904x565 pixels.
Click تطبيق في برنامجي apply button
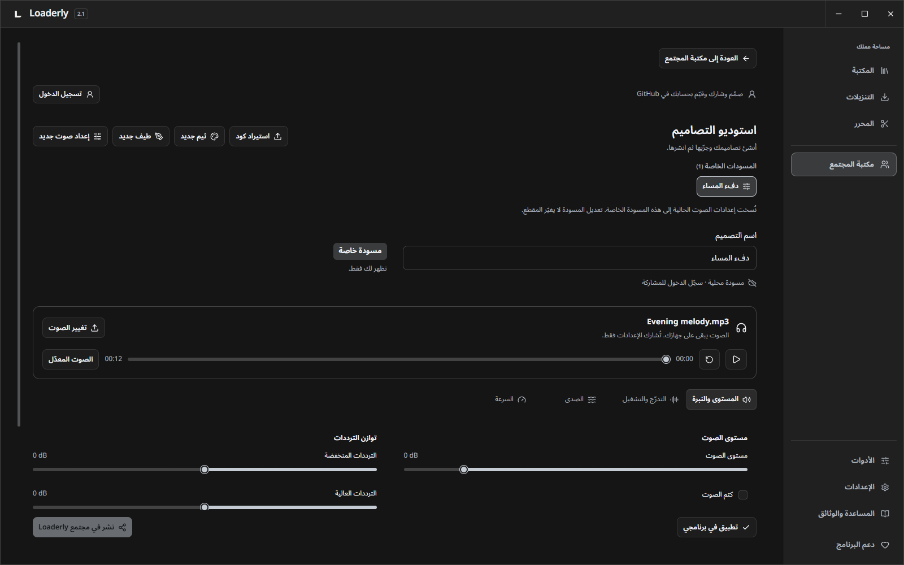click(x=716, y=527)
